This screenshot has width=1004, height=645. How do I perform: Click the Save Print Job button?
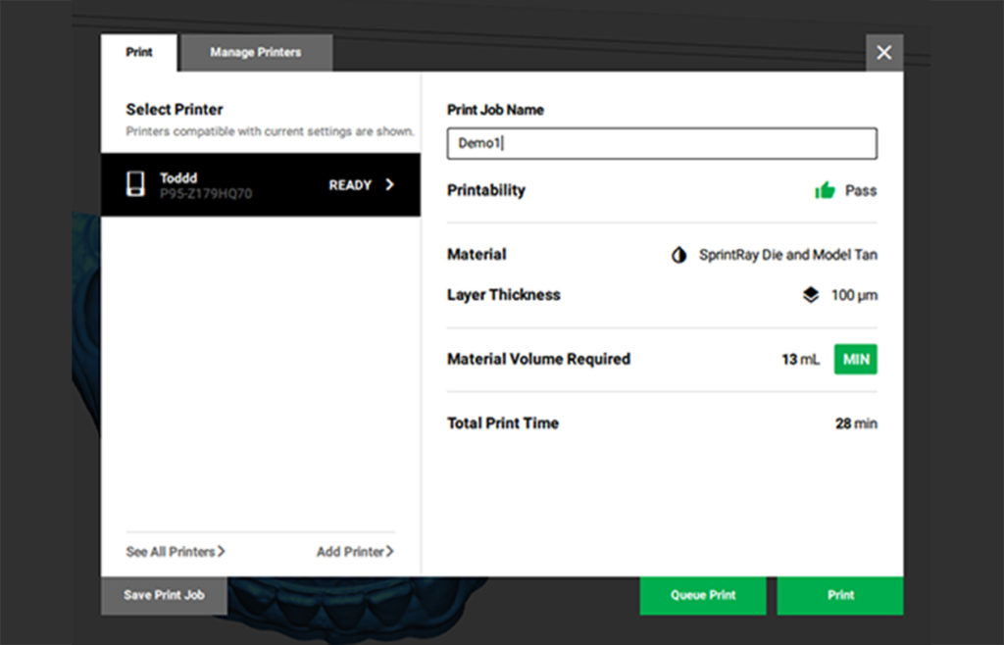(x=164, y=595)
